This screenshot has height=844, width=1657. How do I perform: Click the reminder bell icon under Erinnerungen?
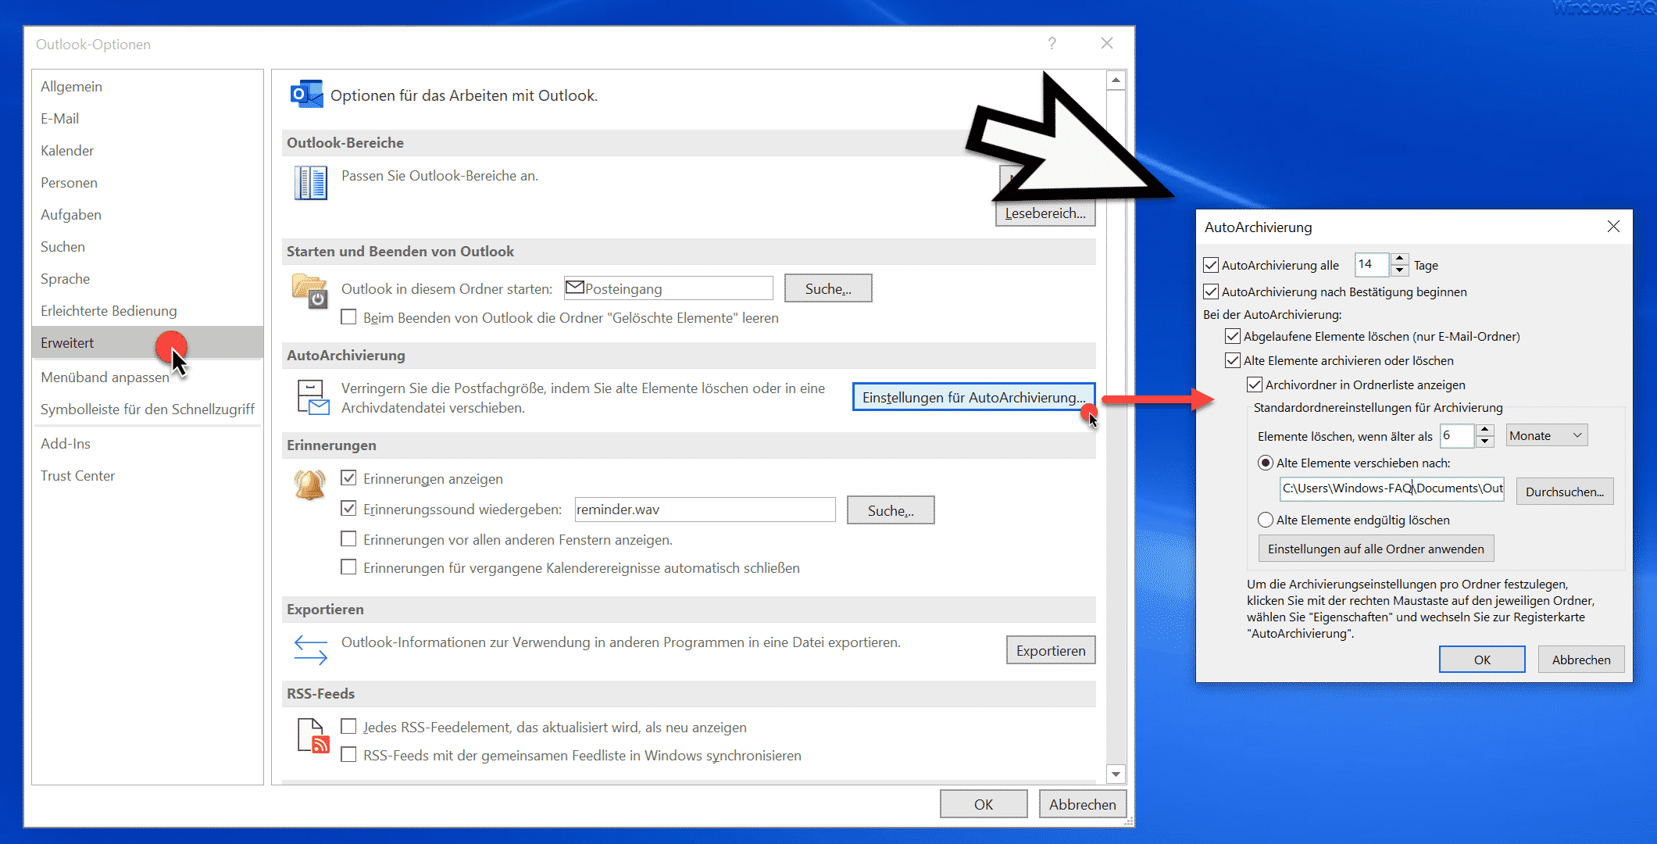309,485
